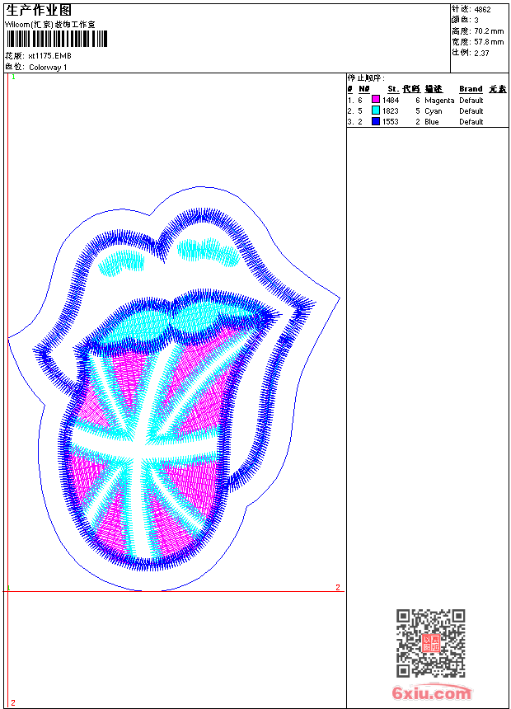Select stitch count '1553' in Blue row
Screen dimensions: 511x709
tap(391, 122)
